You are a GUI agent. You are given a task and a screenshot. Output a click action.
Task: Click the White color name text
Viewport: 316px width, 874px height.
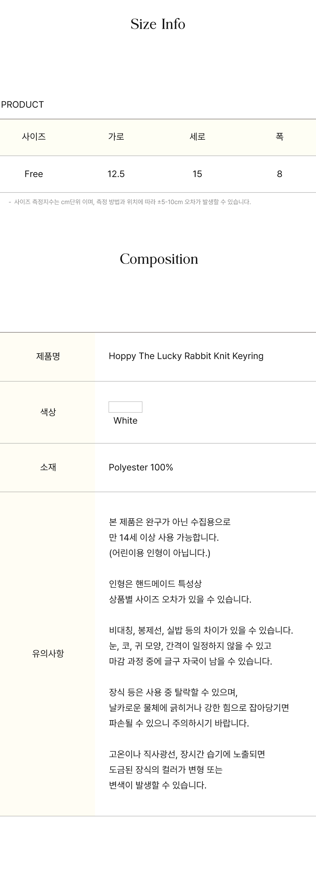pos(125,421)
